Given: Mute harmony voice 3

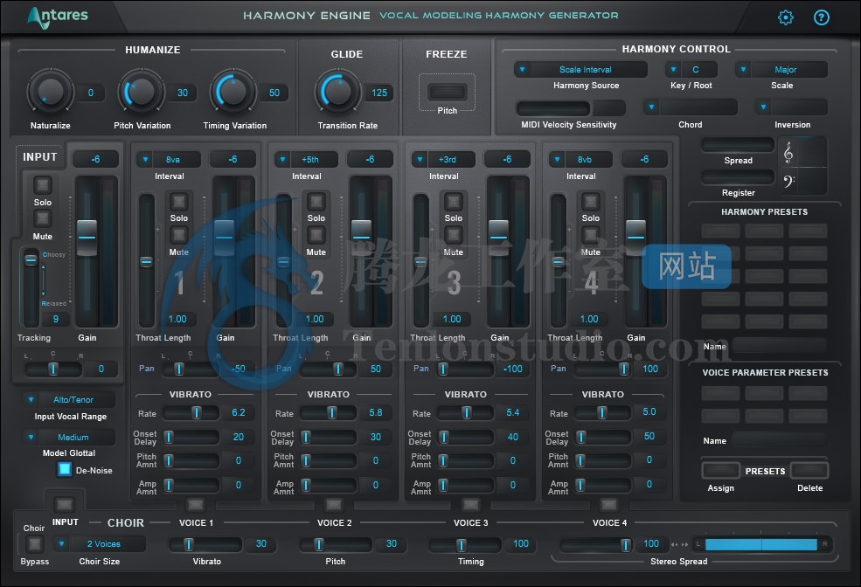Looking at the screenshot, I should click(453, 235).
